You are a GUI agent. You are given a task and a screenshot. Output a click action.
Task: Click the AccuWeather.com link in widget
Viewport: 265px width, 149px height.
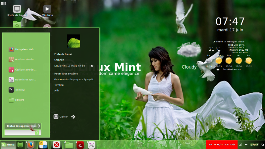(x=232, y=69)
